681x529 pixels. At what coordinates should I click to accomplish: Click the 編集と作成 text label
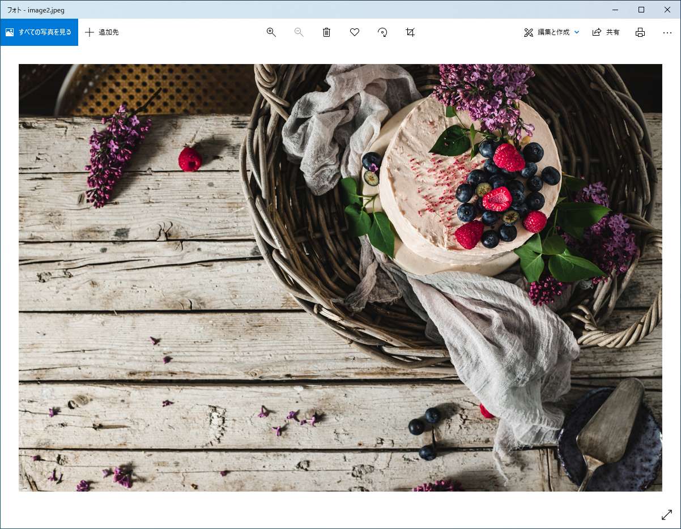click(552, 32)
